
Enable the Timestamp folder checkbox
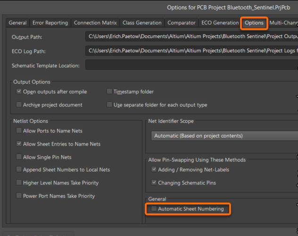click(110, 92)
